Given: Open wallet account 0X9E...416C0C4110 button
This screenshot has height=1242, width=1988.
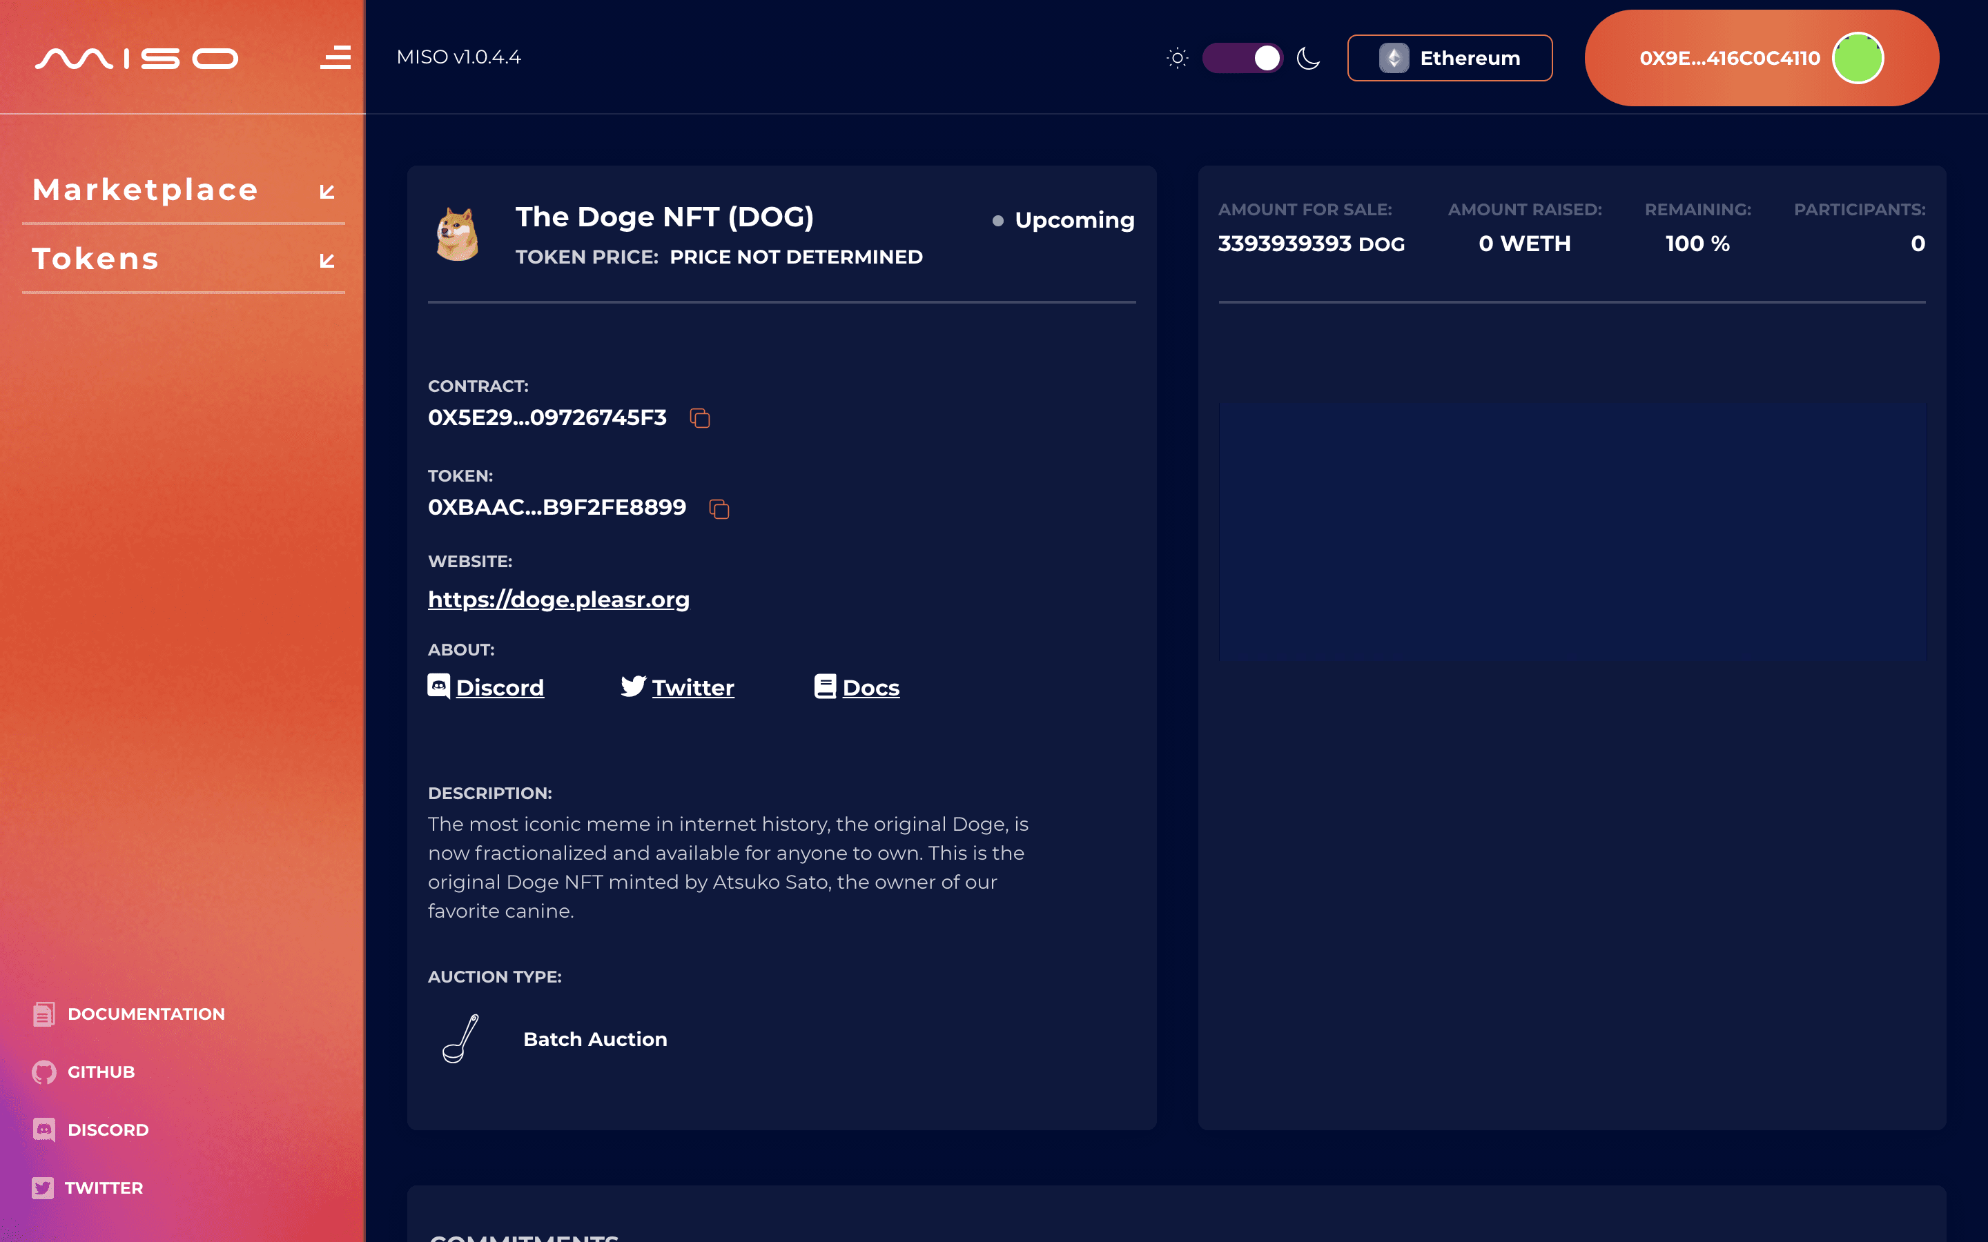Looking at the screenshot, I should [1762, 59].
